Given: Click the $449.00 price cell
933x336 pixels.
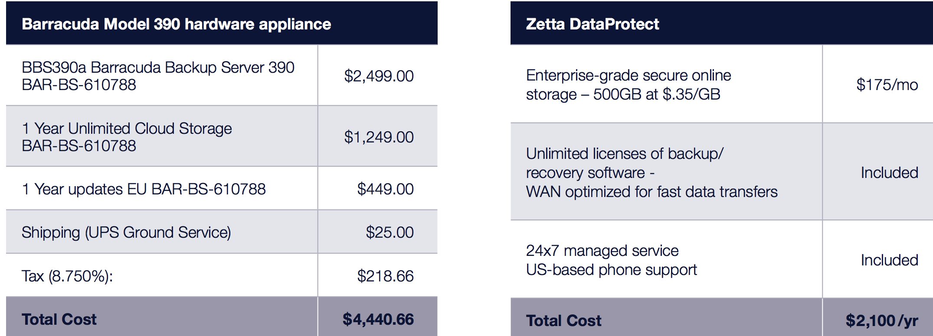Looking at the screenshot, I should (385, 189).
